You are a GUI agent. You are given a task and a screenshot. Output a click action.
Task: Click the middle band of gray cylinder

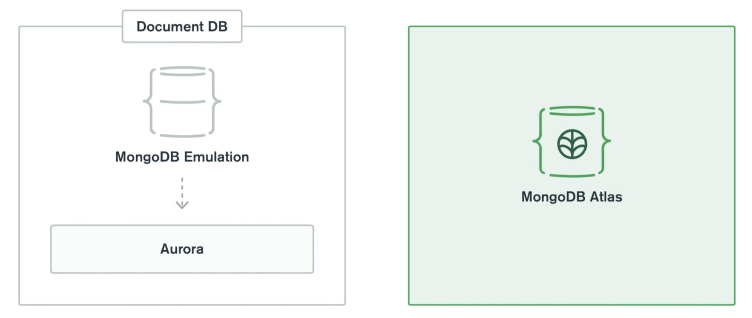coord(182,102)
